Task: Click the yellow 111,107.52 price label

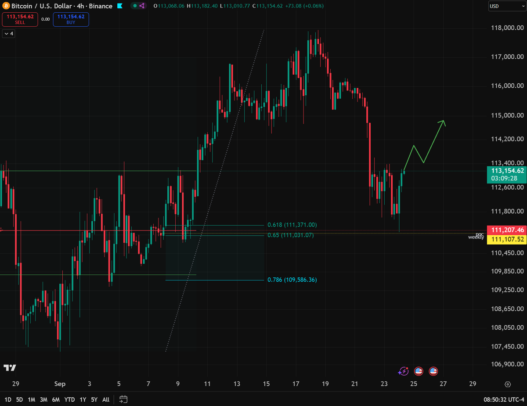Action: coord(507,239)
